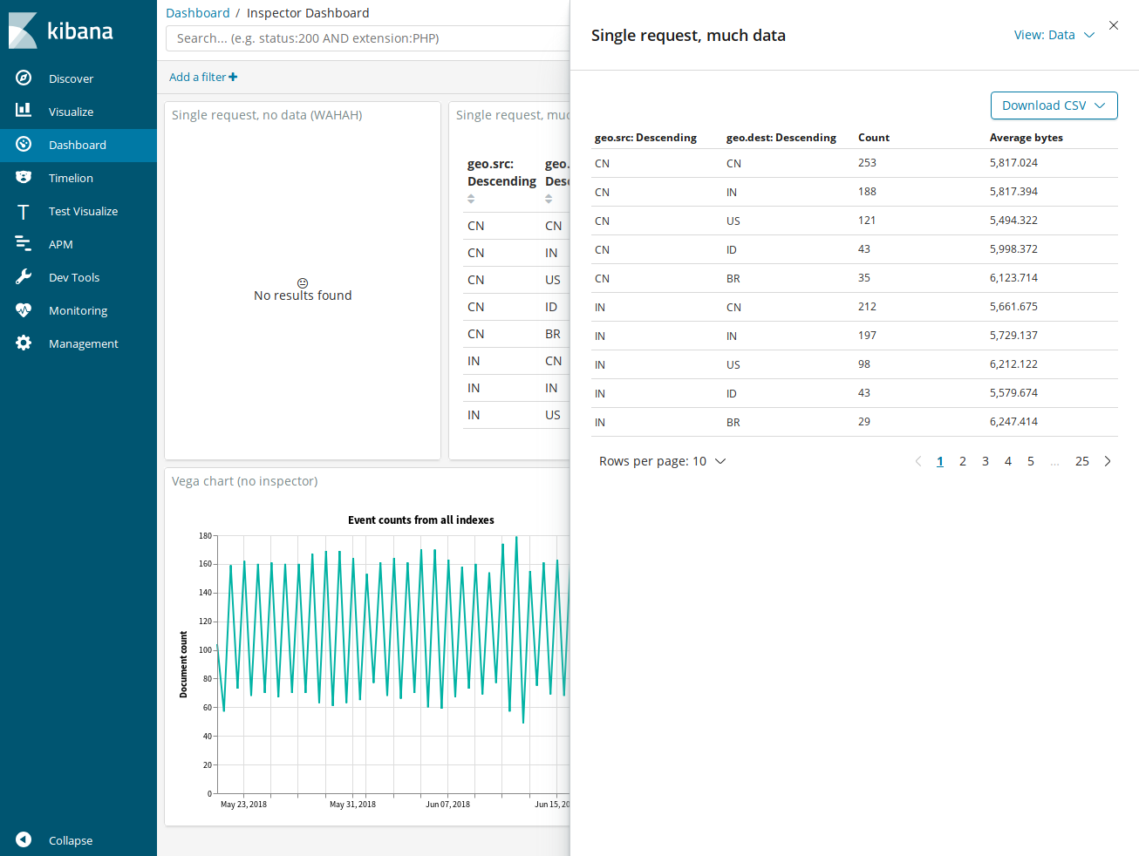Click the Test Visualize T icon
Viewport: 1139px width, 856px height.
tap(24, 211)
